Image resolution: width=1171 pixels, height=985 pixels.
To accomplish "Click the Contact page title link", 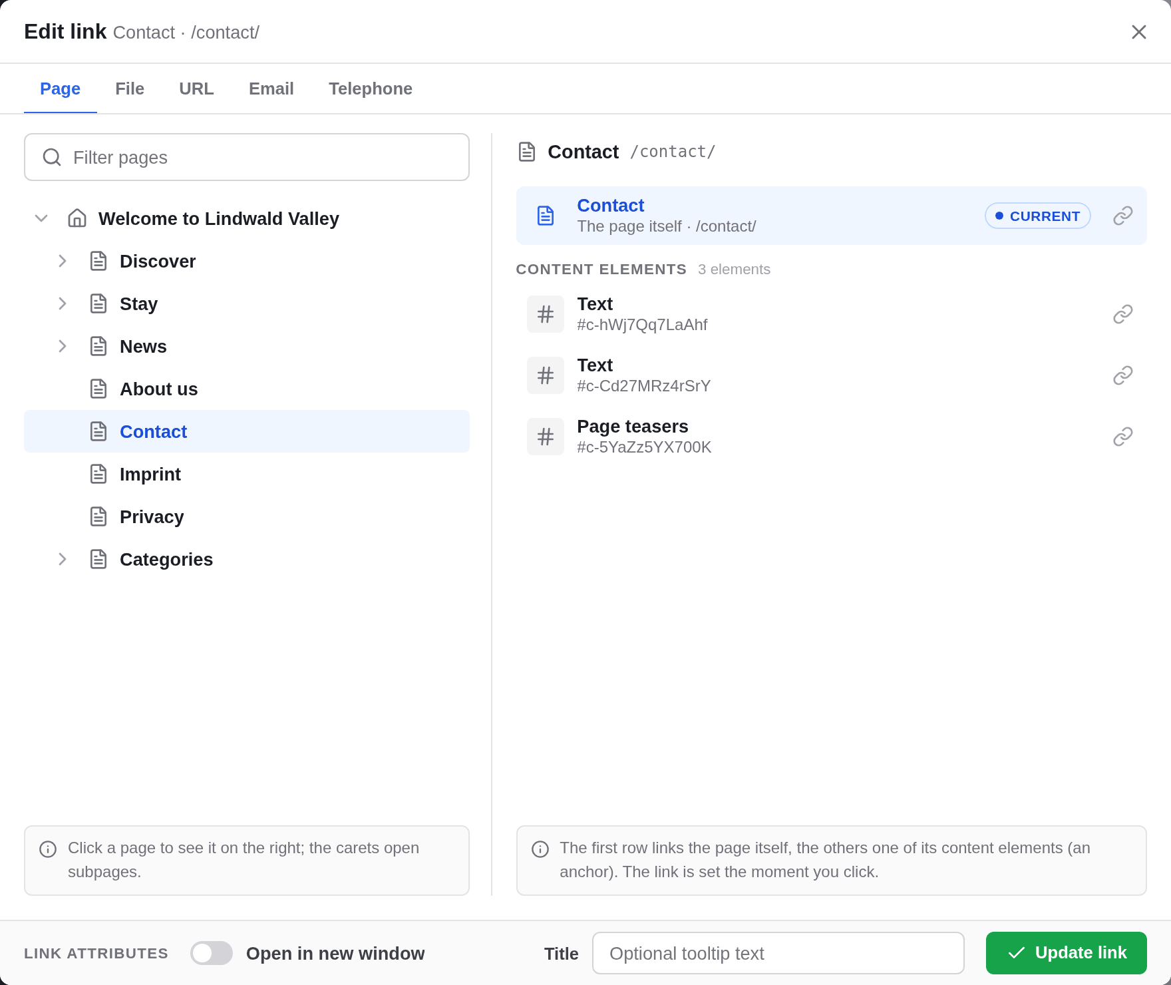I will tap(611, 205).
